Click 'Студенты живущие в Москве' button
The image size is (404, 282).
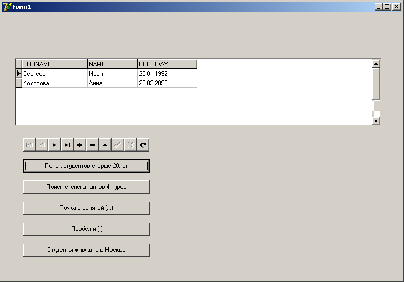(x=86, y=250)
